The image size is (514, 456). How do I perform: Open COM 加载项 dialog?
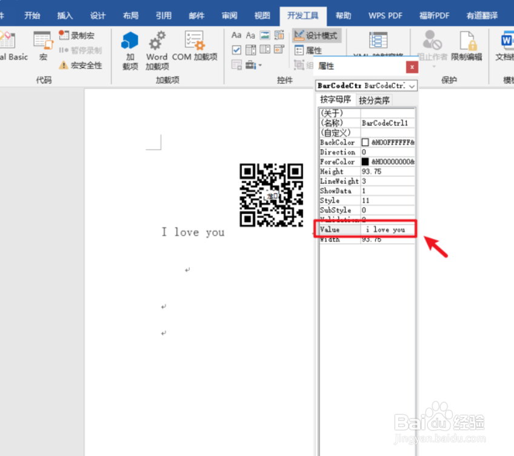coord(195,46)
